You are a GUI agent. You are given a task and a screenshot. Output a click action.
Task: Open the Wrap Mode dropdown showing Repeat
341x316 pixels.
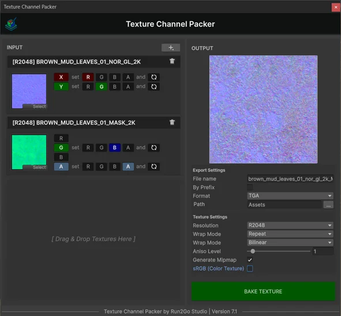coord(290,234)
